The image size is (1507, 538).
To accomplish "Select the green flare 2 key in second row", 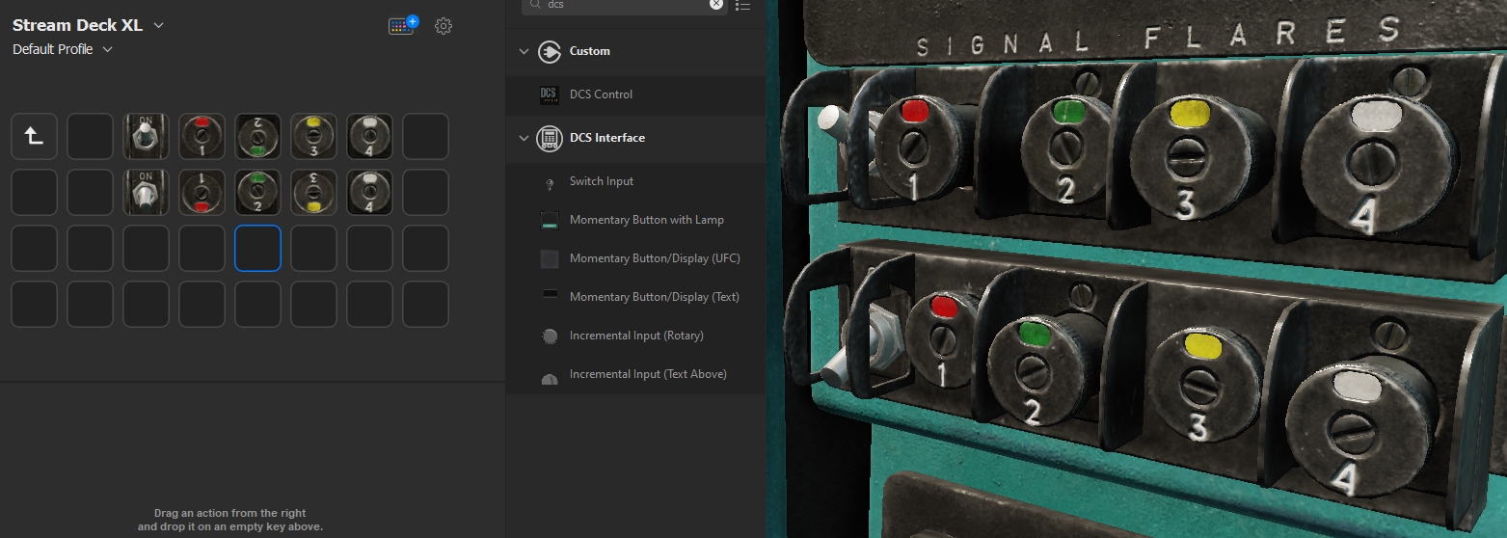I will click(257, 193).
